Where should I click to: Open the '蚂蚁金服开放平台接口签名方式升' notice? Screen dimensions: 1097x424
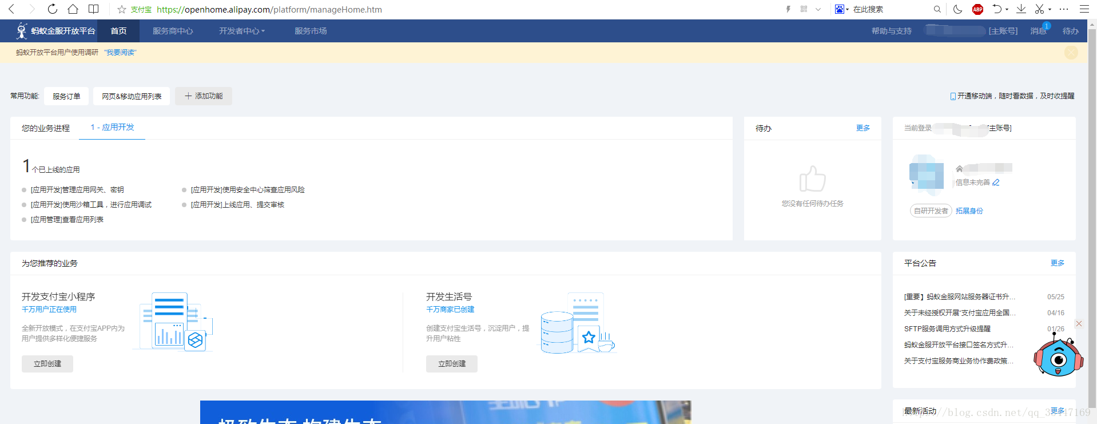pyautogui.click(x=960, y=345)
